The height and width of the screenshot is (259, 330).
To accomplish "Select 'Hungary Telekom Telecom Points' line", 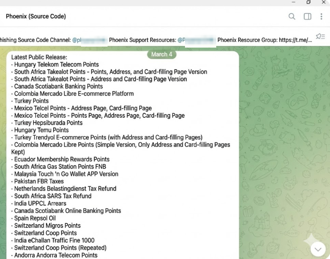I will pyautogui.click(x=55, y=64).
